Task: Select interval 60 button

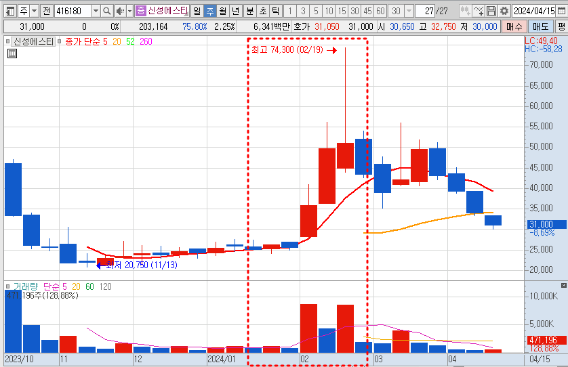Action: (380, 11)
